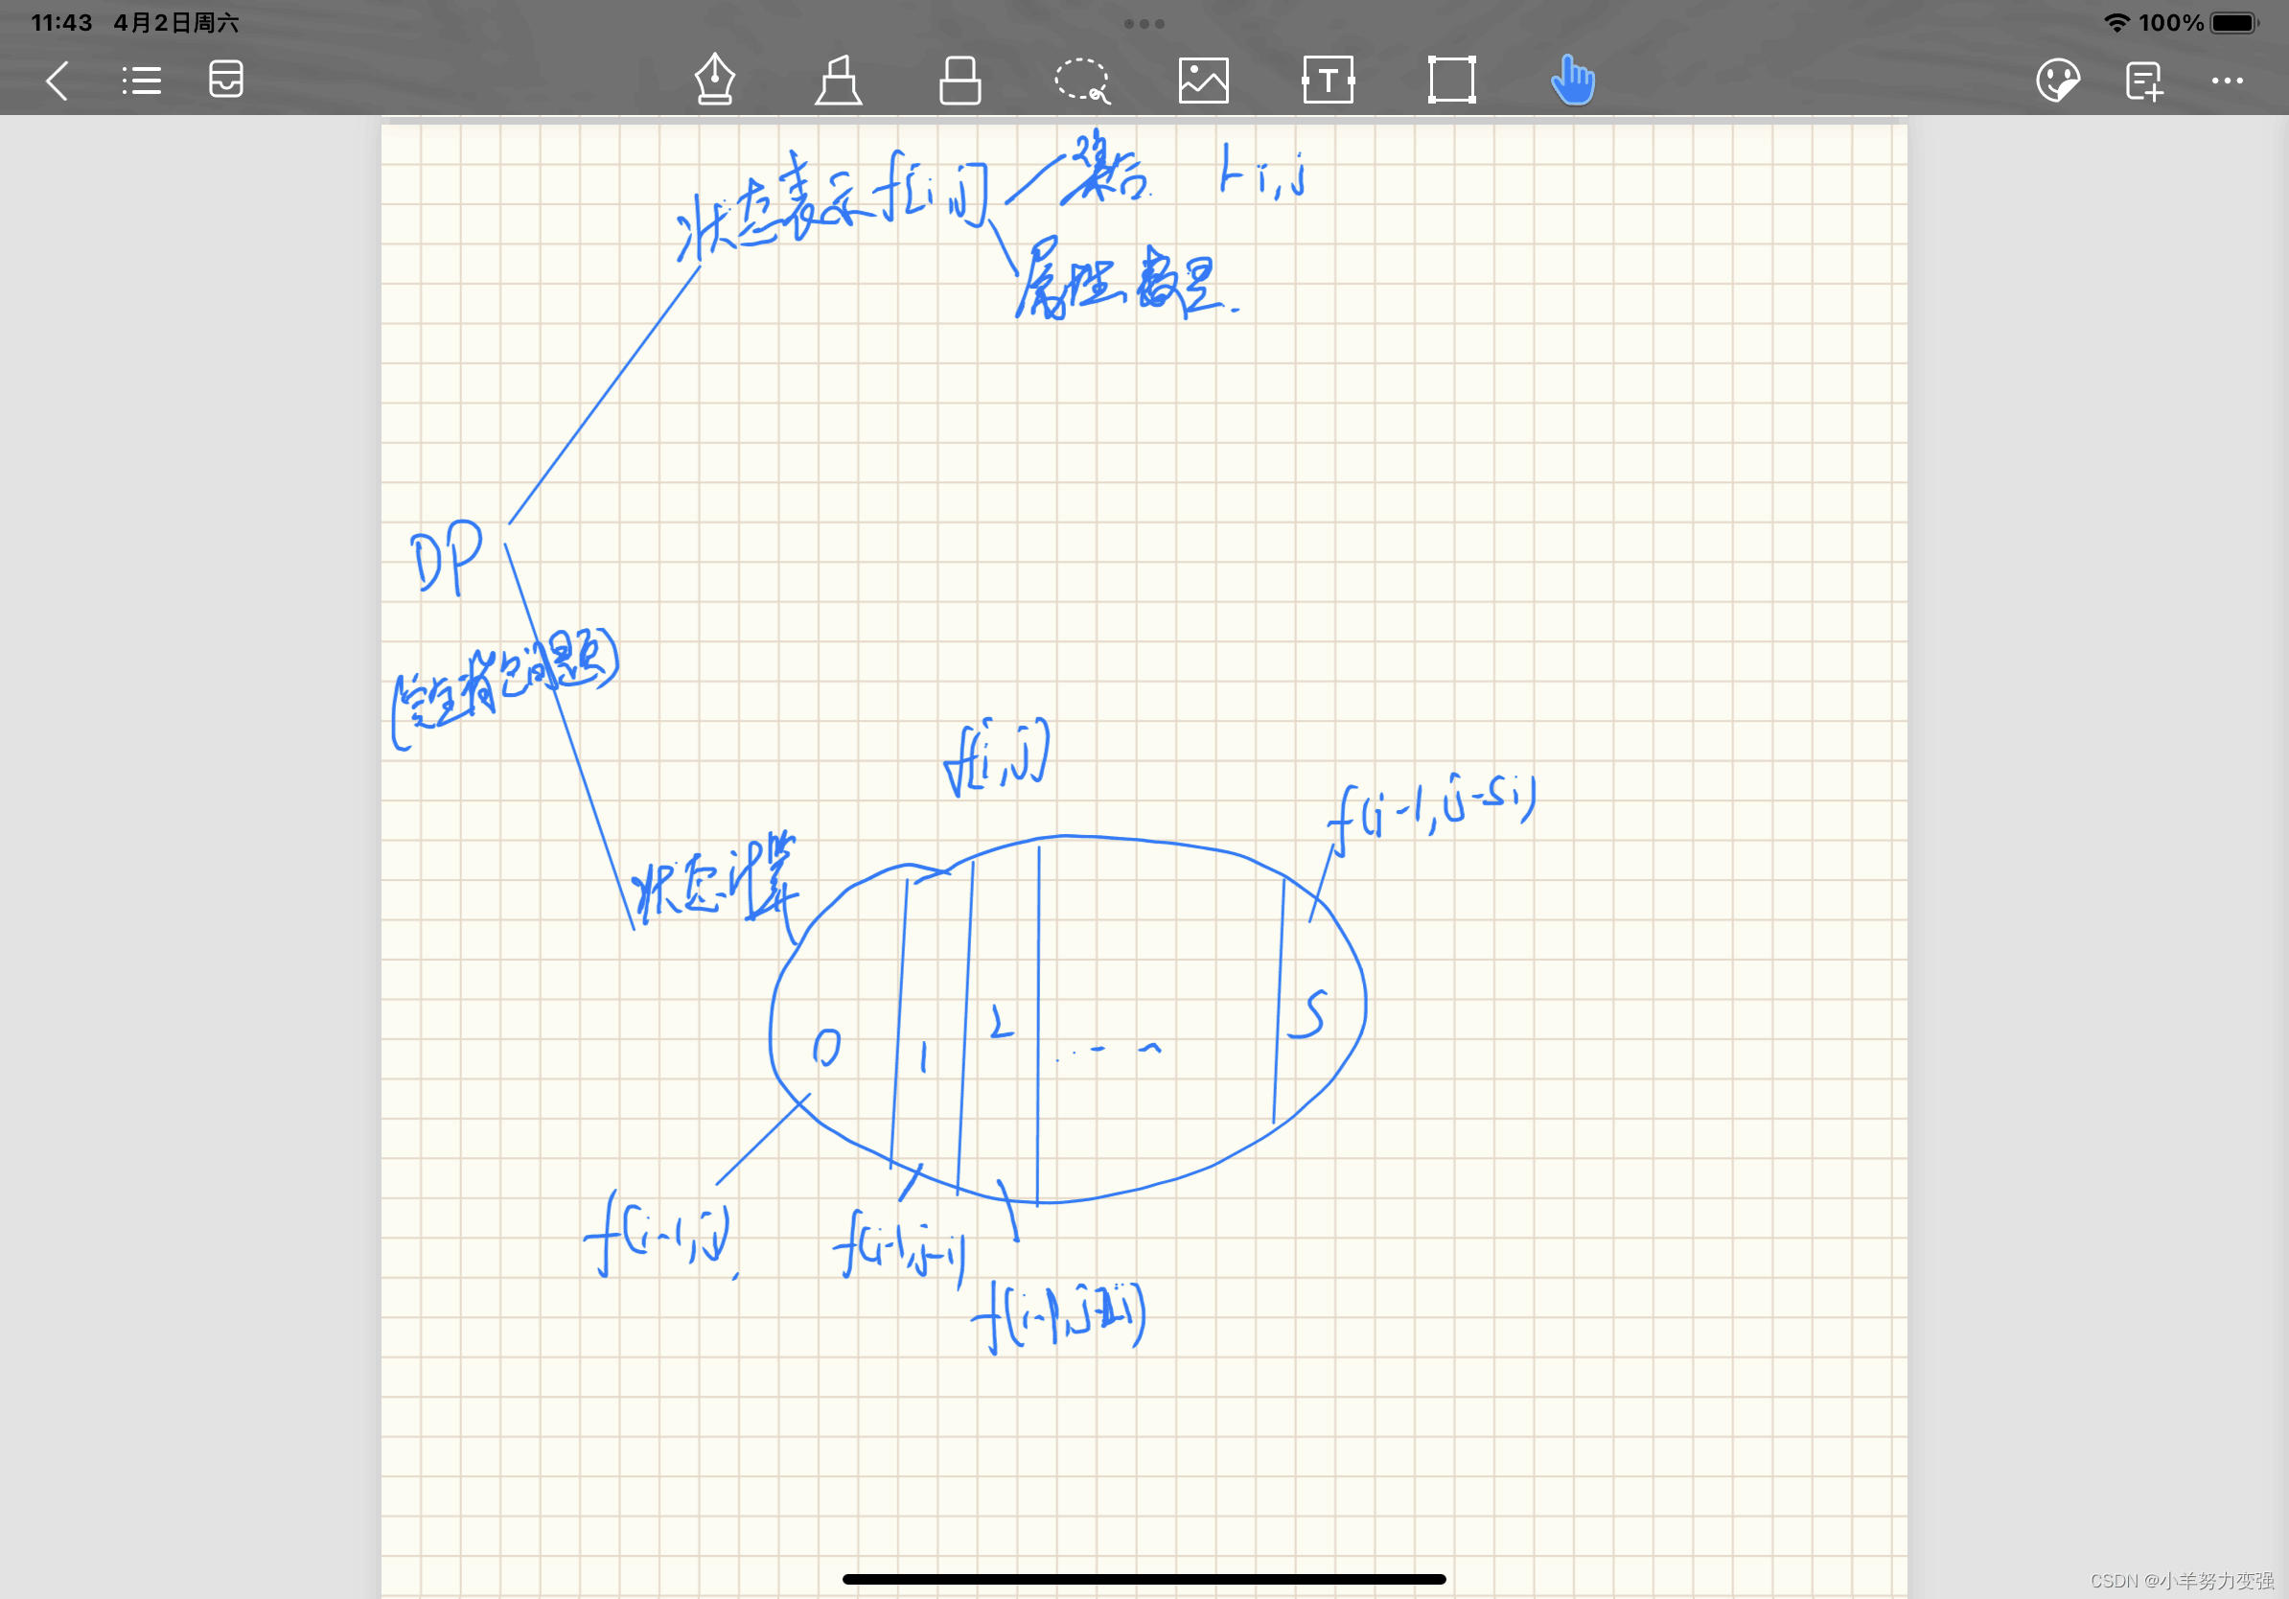This screenshot has width=2289, height=1599.
Task: Tap the battery 100% indicator
Action: [2199, 22]
